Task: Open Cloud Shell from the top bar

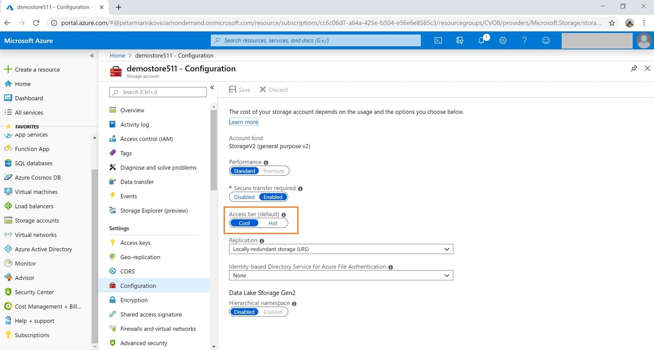Action: pyautogui.click(x=438, y=40)
